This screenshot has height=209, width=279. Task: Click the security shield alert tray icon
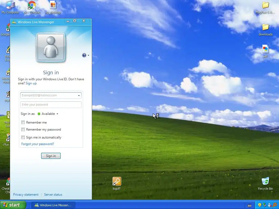(260, 205)
